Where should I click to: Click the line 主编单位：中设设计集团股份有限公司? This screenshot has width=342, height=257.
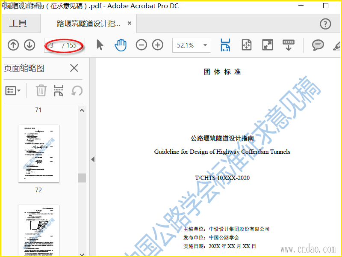227,229
